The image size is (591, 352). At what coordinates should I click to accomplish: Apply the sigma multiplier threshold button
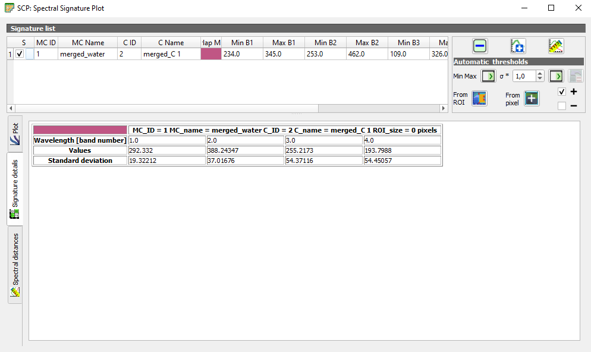click(556, 76)
